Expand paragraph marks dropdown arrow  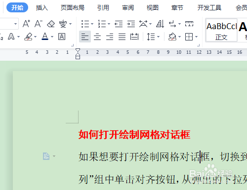(179, 24)
